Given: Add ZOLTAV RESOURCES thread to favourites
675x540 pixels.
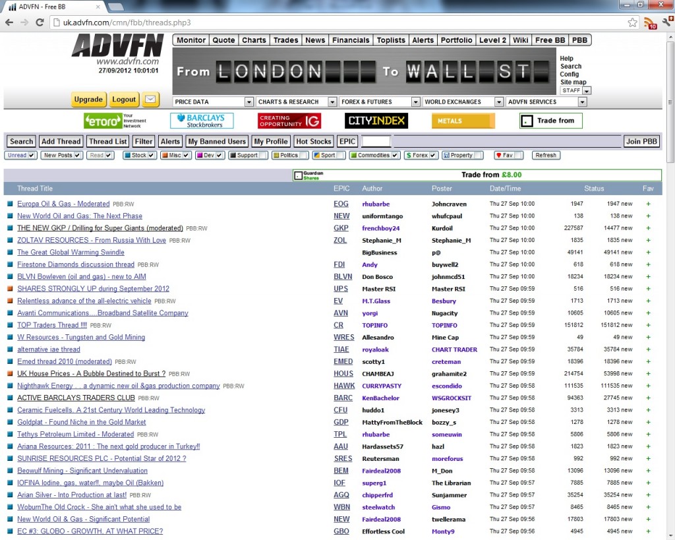Looking at the screenshot, I should (x=649, y=240).
